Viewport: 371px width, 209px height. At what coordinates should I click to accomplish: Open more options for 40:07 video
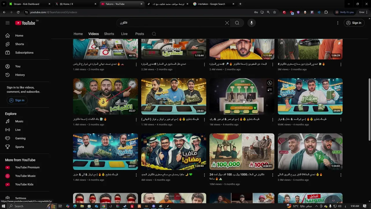coord(136,175)
